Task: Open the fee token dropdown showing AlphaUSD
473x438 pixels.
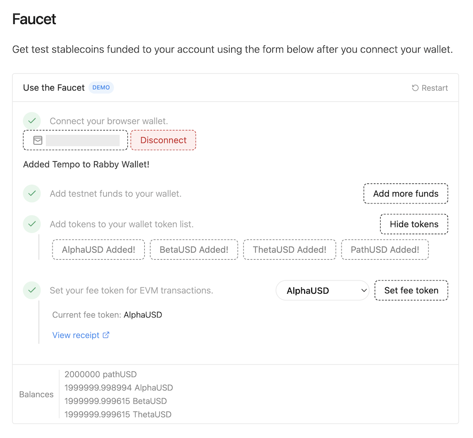Action: point(322,290)
